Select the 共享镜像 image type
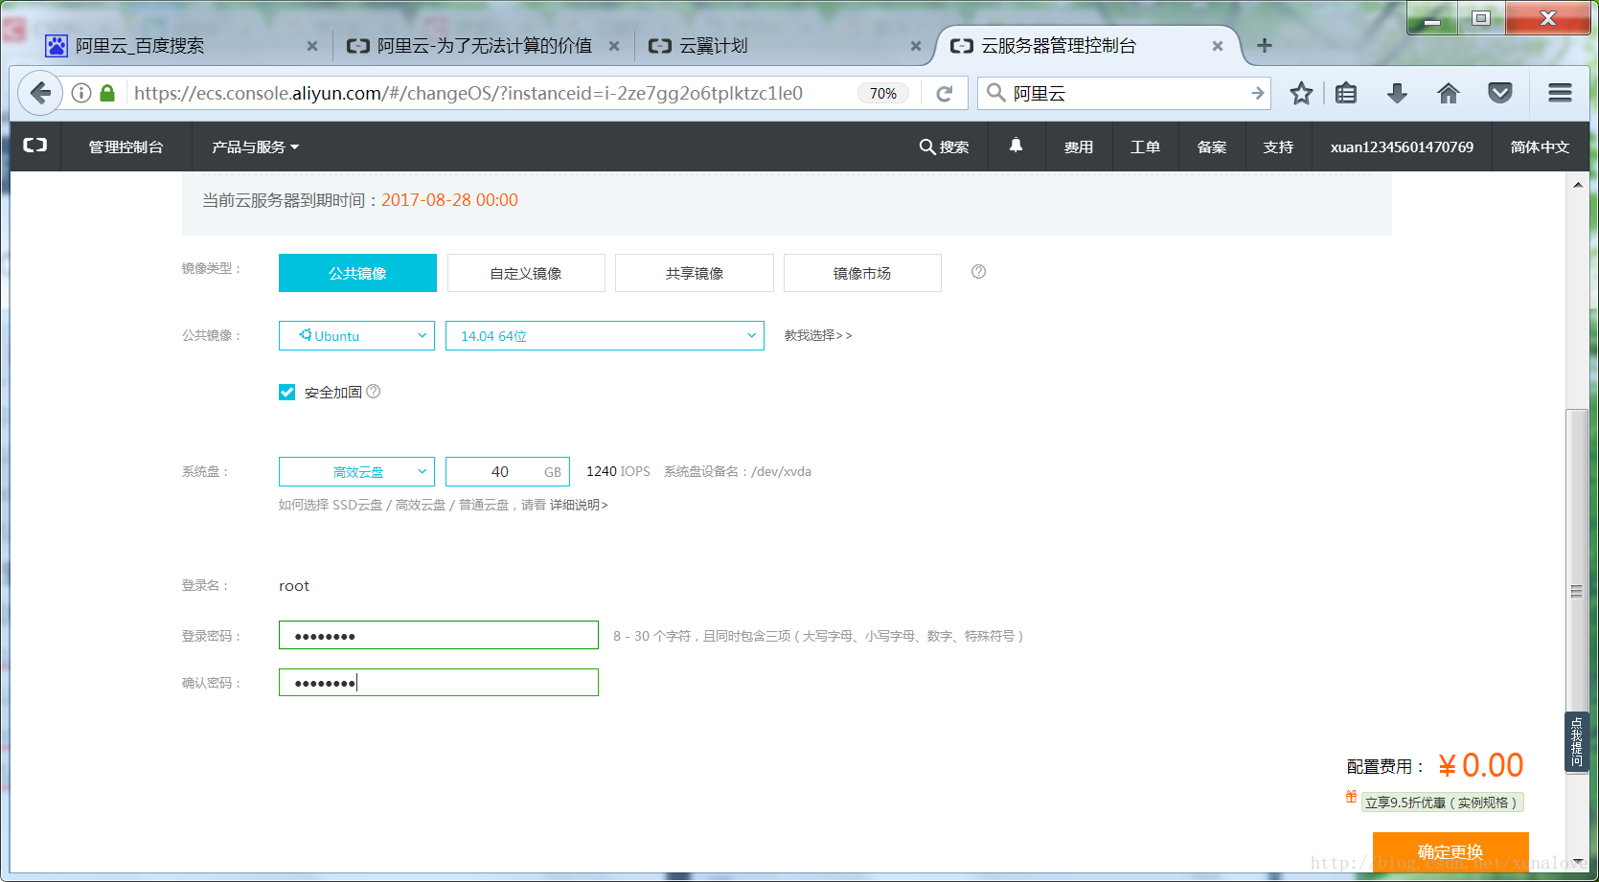The height and width of the screenshot is (882, 1599). (695, 273)
